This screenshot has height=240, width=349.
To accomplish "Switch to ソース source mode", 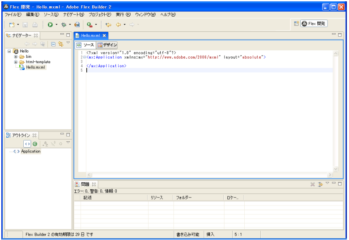I will tap(85, 45).
